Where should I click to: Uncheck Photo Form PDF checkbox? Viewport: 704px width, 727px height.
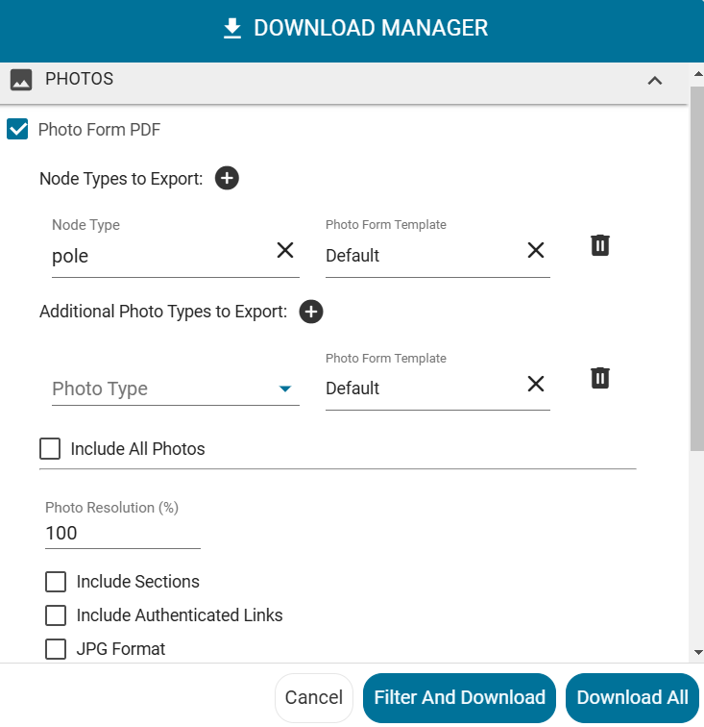(17, 130)
